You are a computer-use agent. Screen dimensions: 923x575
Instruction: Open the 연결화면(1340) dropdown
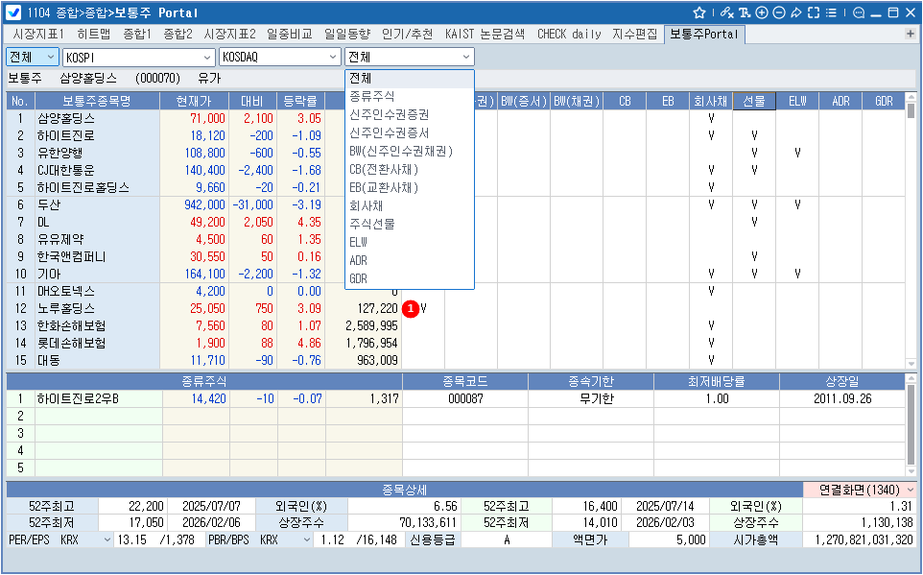tap(859, 490)
